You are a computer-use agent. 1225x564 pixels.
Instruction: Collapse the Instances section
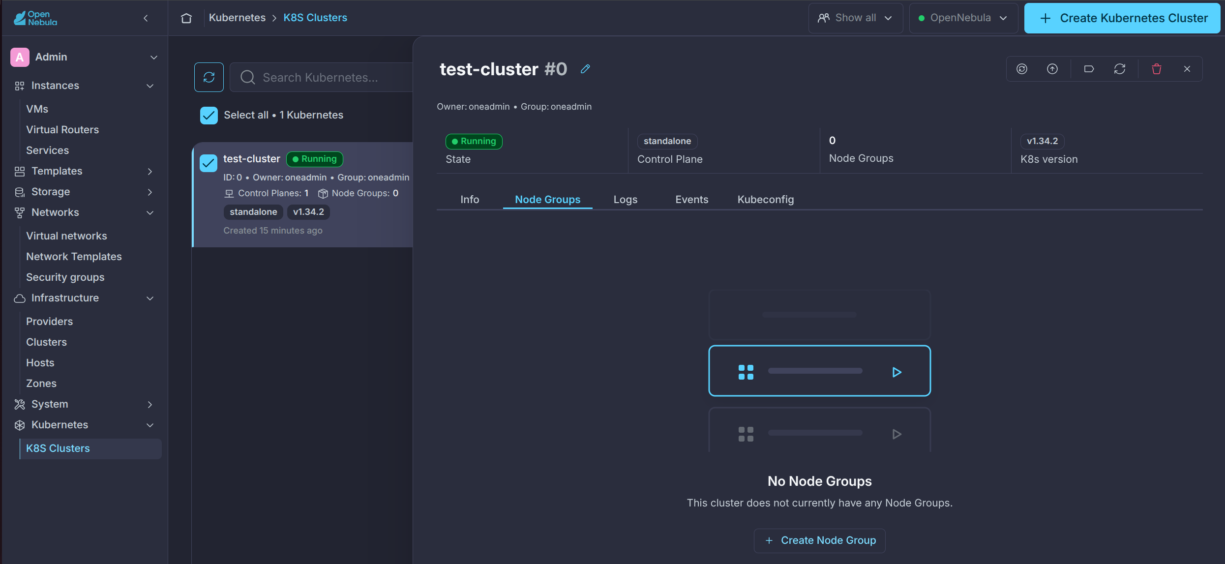pos(150,86)
